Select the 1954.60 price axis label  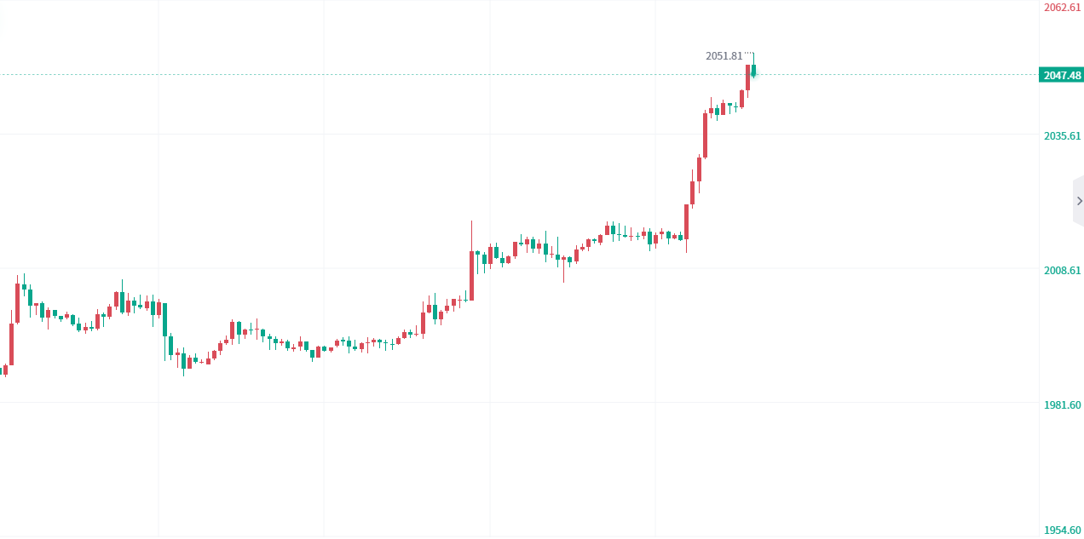[x=1062, y=530]
